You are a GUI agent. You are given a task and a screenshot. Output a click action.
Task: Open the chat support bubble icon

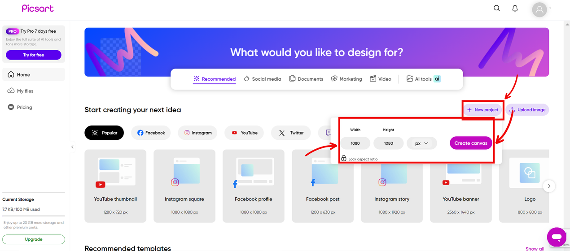[x=557, y=237]
